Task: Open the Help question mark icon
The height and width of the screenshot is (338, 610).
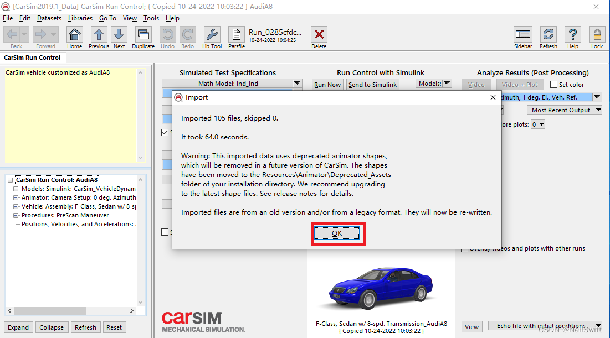Action: pos(573,35)
